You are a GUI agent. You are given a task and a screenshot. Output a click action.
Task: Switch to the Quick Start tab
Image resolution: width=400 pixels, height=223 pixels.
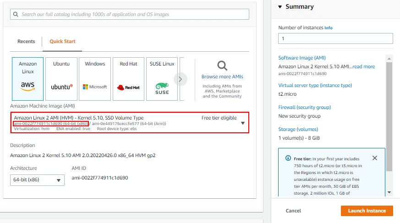62,41
